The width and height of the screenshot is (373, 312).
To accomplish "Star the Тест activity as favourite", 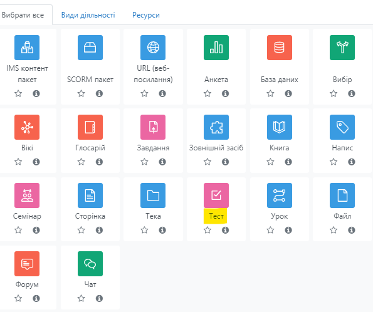I will pyautogui.click(x=208, y=230).
